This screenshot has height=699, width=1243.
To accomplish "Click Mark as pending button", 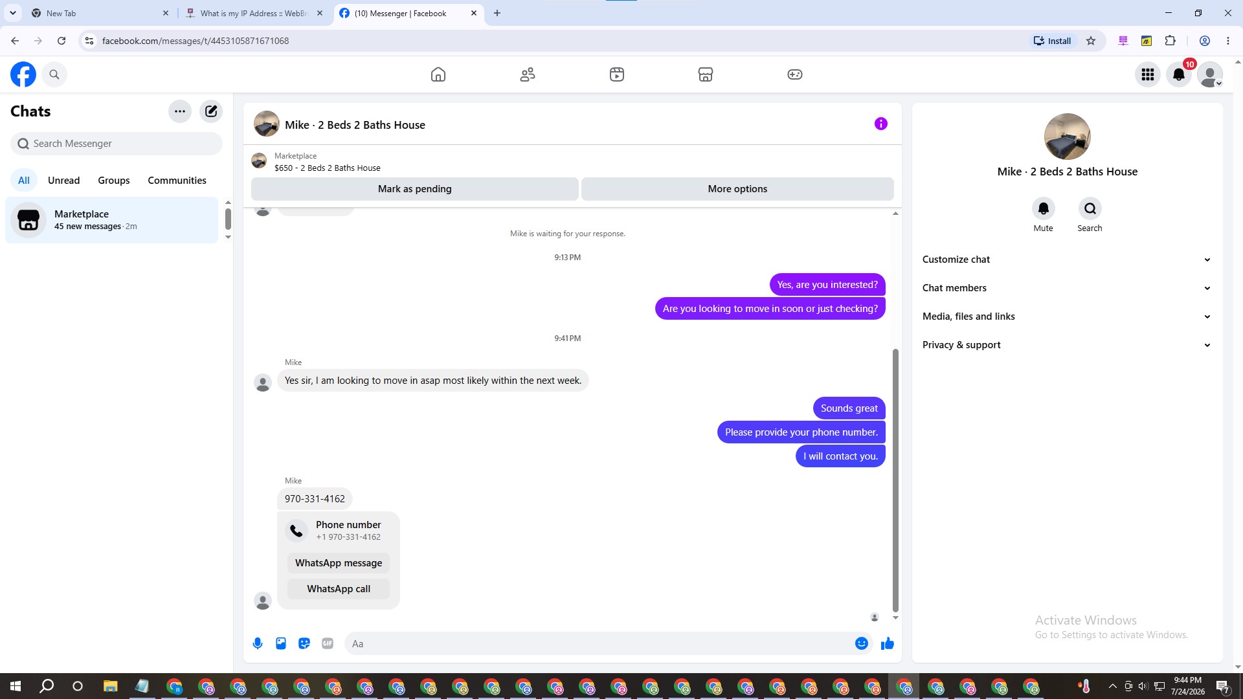I will (415, 189).
